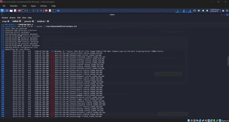Open the text editor launcher beside file manager
This screenshot has width=229, height=122.
pos(15,11)
